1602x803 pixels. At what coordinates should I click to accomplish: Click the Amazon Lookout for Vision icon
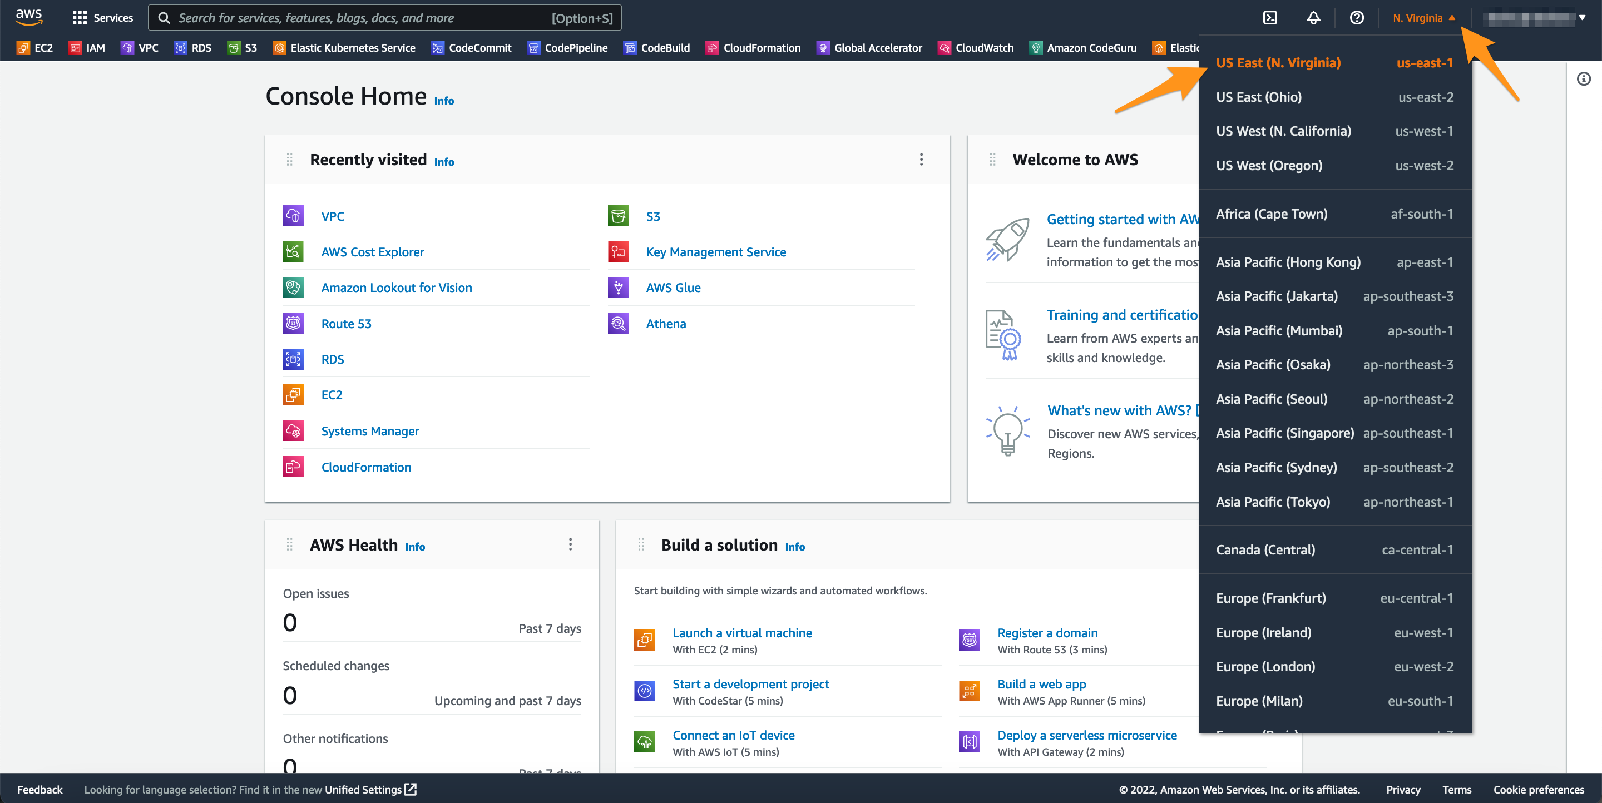pyautogui.click(x=293, y=287)
